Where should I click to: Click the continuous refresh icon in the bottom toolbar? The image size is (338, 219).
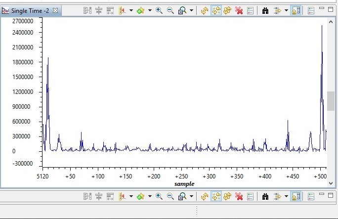coord(227,196)
